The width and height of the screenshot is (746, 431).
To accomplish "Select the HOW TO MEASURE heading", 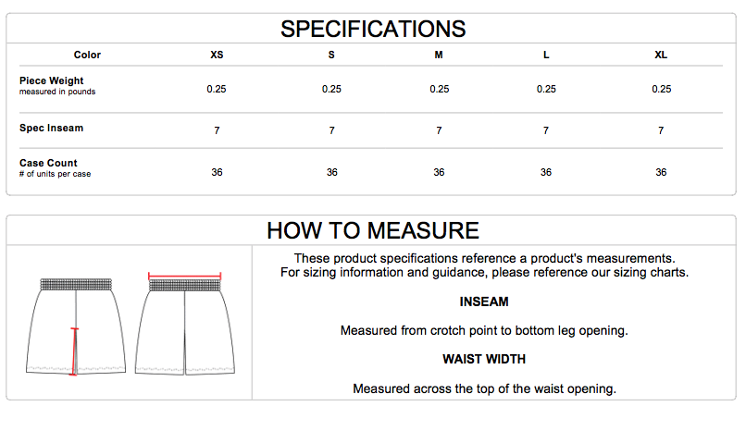I will [373, 230].
